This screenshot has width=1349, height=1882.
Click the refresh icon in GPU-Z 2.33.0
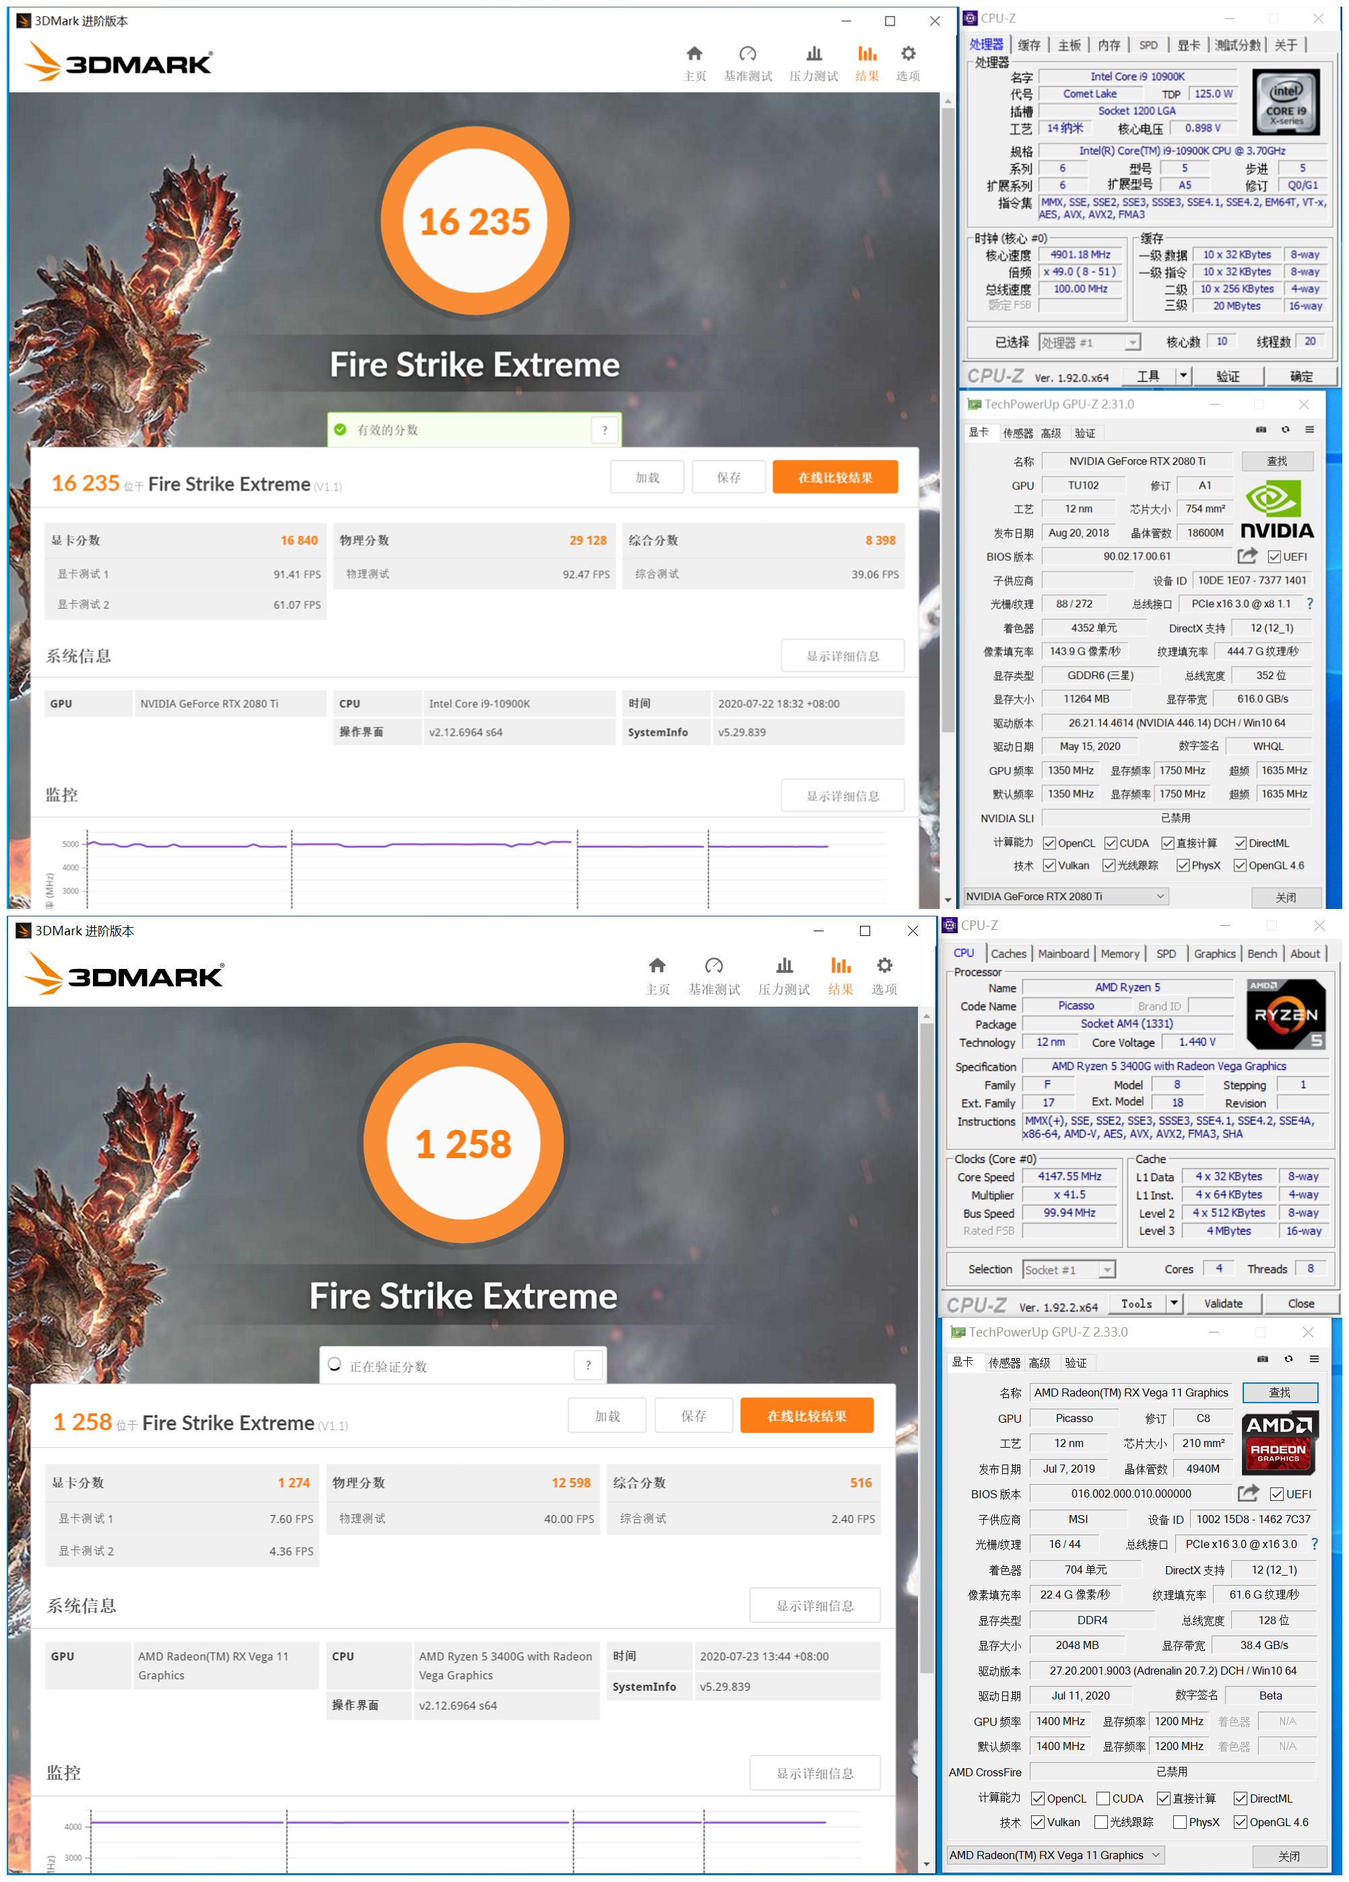pyautogui.click(x=1288, y=1358)
